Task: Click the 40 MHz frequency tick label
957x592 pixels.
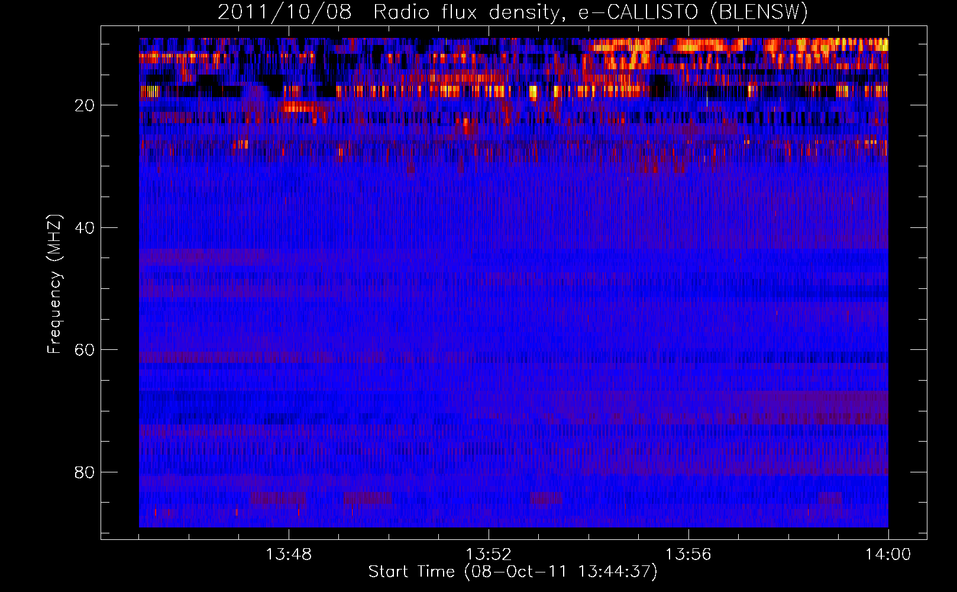Action: coord(85,228)
